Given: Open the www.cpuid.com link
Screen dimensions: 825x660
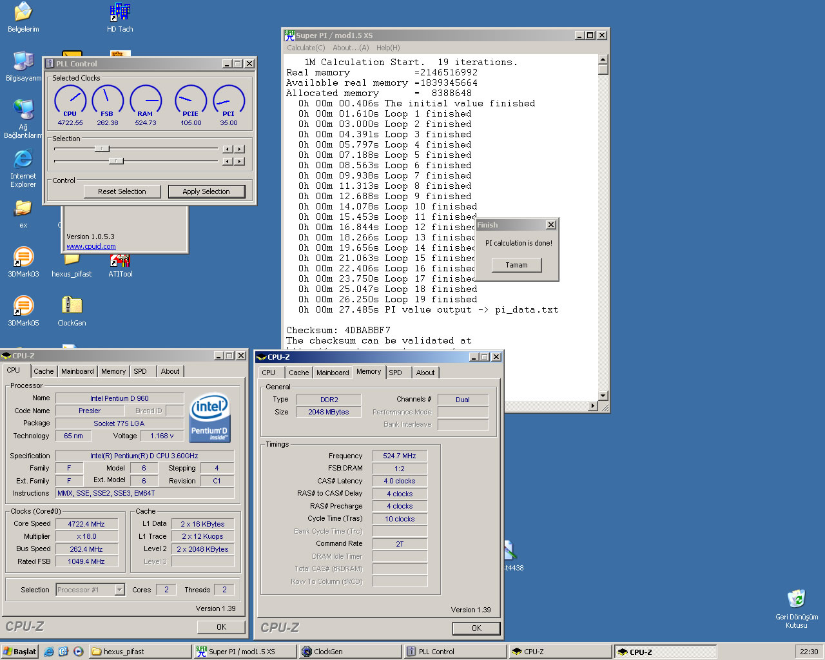Looking at the screenshot, I should coord(91,246).
